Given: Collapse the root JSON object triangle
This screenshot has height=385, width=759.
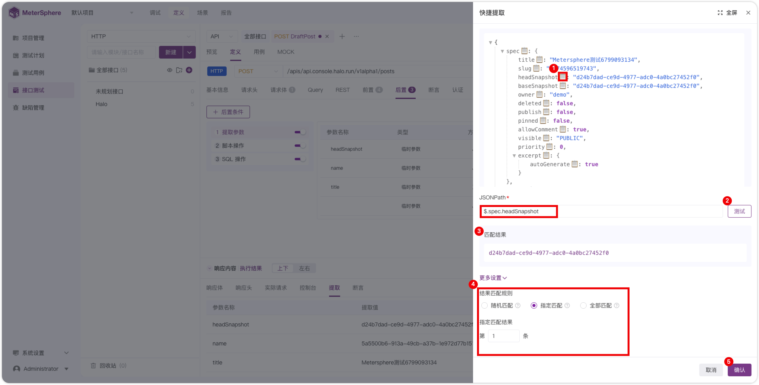Looking at the screenshot, I should click(490, 42).
